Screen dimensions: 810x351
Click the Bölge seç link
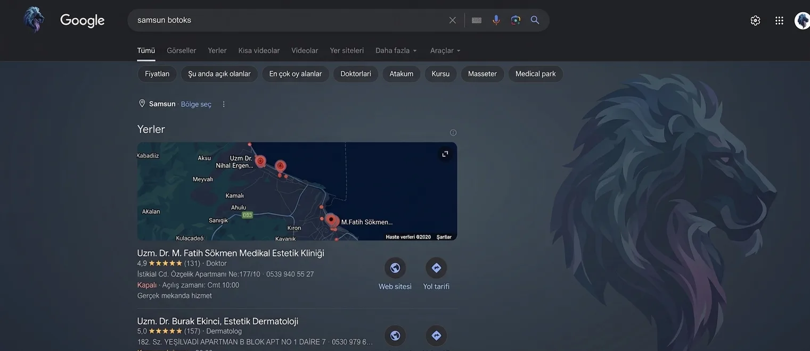[x=196, y=104]
